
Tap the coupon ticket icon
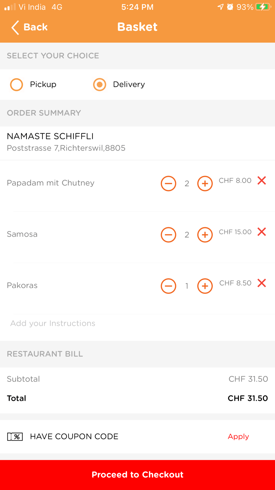pos(15,437)
